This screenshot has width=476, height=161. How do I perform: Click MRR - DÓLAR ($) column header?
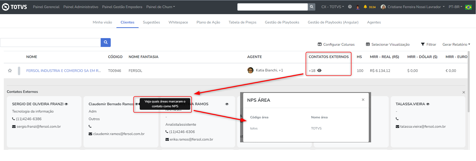point(422,57)
